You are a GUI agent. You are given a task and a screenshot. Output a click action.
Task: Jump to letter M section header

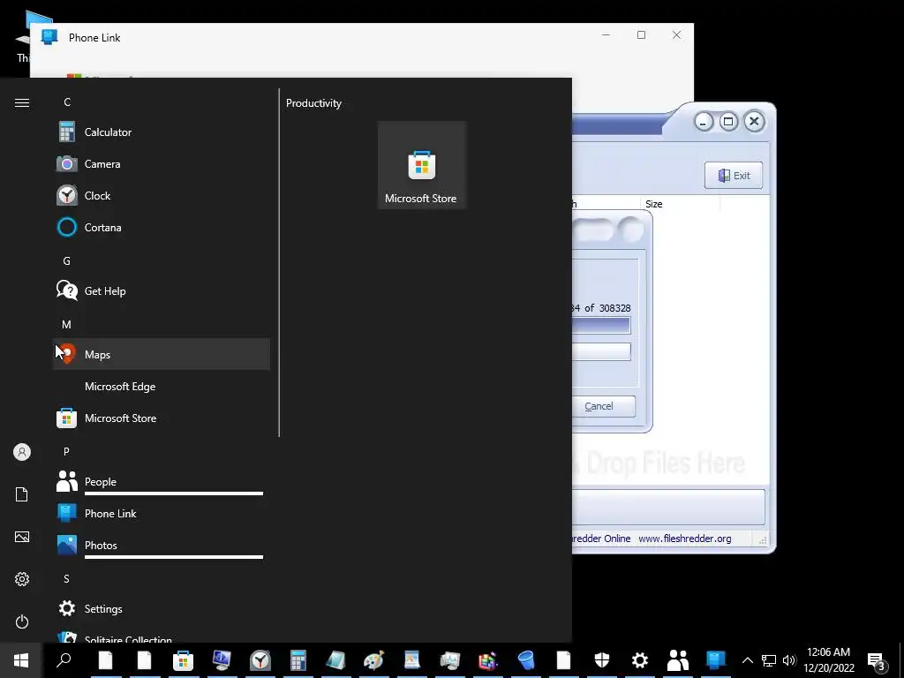[x=67, y=325]
